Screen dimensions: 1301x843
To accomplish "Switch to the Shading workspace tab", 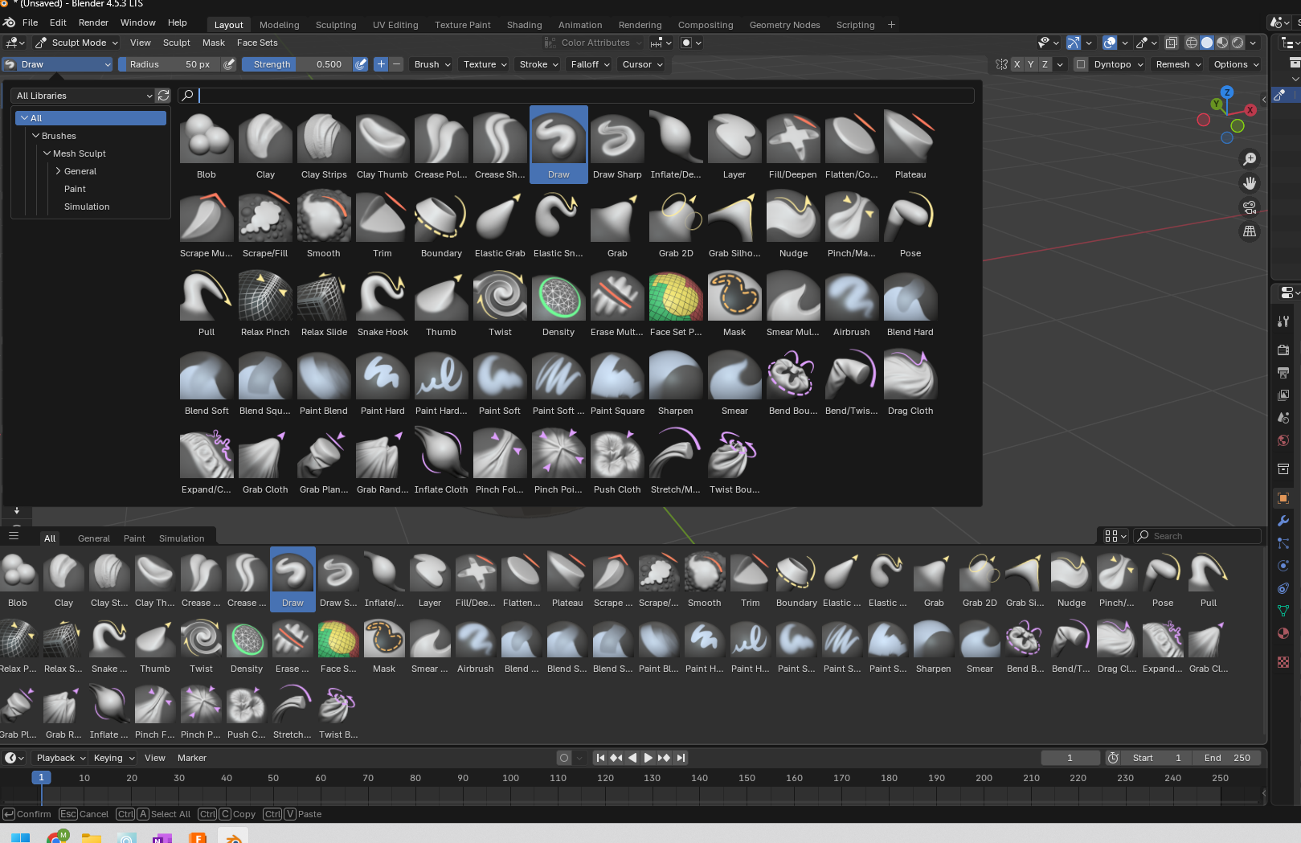I will (524, 25).
